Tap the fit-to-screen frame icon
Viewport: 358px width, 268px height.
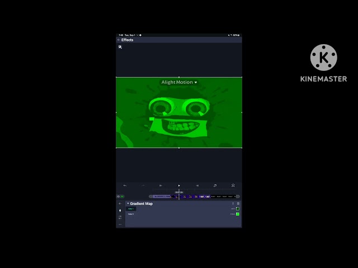pos(233,185)
